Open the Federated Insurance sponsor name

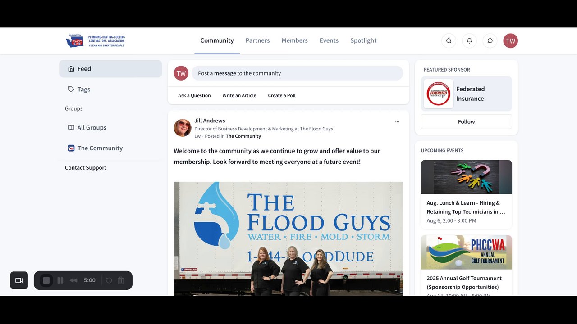tap(470, 94)
